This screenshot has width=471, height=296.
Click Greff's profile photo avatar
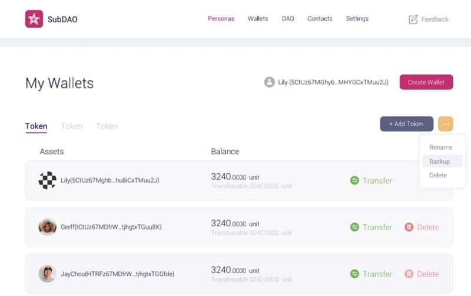tap(48, 227)
